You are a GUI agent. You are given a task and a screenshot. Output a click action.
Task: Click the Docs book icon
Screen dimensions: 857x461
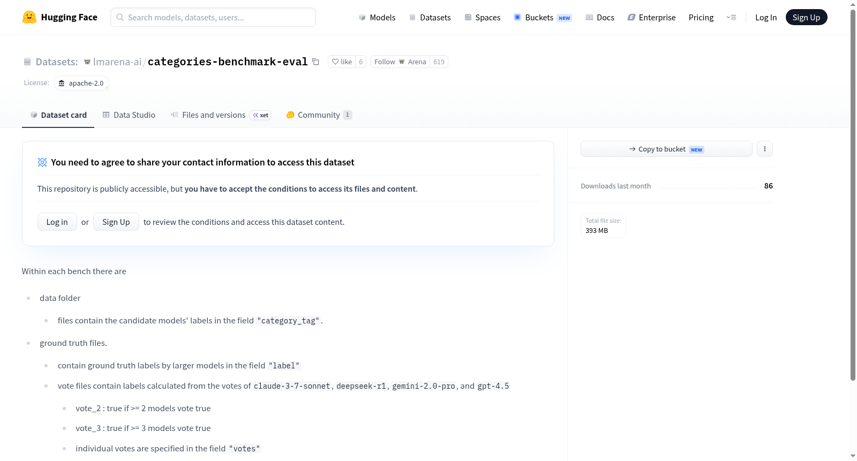589,18
